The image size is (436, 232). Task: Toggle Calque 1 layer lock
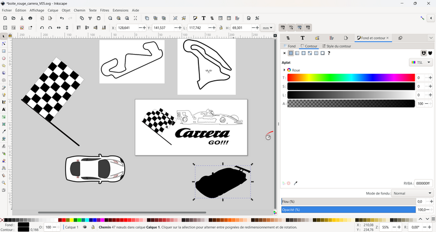click(x=93, y=227)
